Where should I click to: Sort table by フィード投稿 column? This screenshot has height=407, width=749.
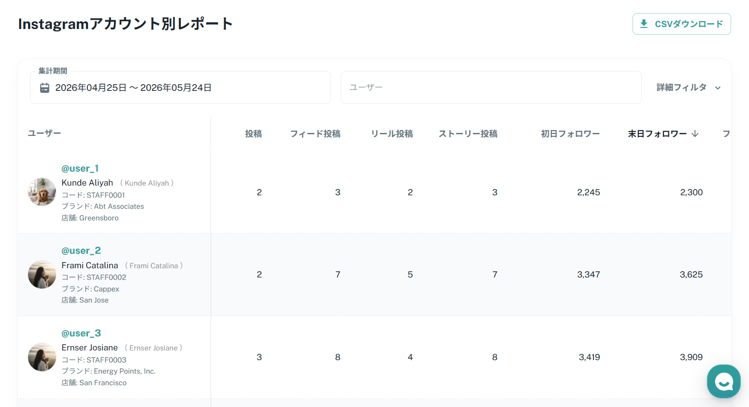pyautogui.click(x=315, y=134)
